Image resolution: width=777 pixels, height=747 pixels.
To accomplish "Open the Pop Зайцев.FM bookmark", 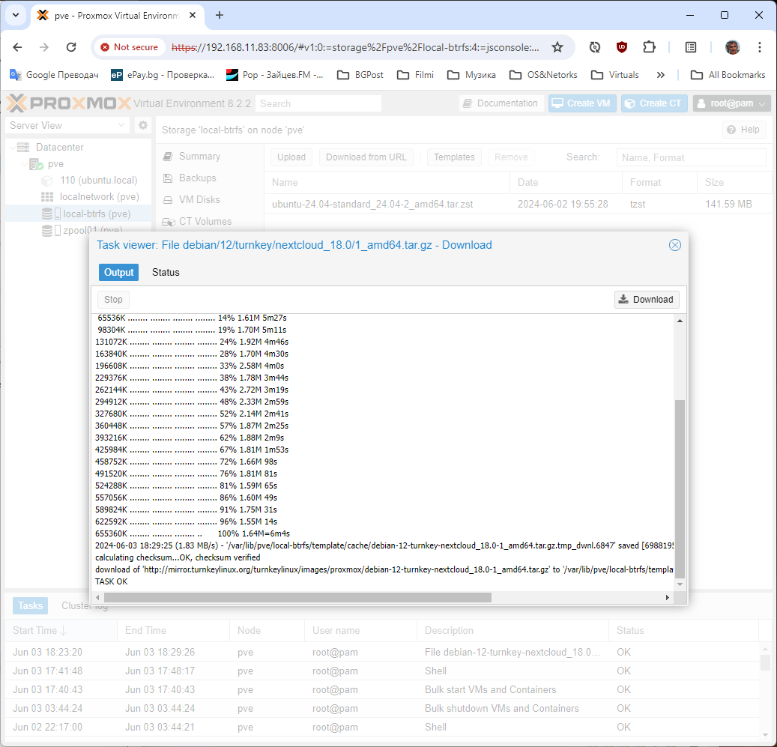I will (274, 75).
